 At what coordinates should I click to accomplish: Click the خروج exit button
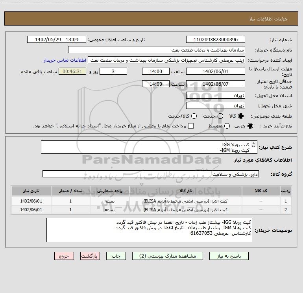64,256
